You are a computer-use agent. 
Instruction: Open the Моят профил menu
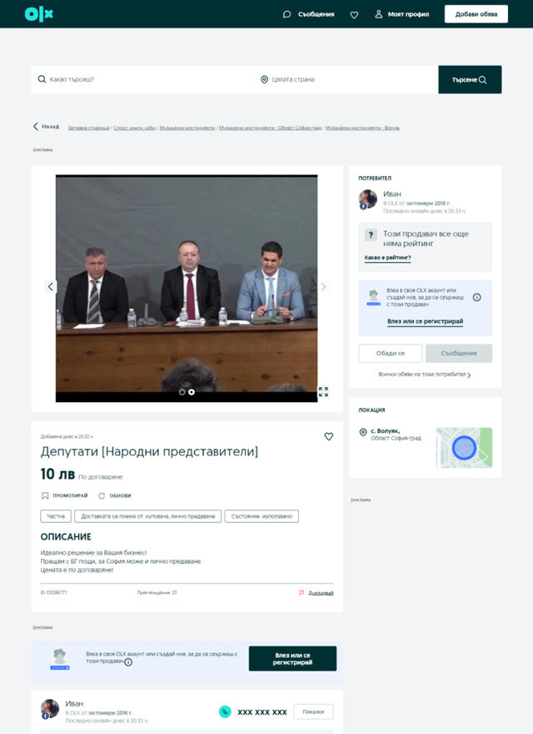pos(402,14)
